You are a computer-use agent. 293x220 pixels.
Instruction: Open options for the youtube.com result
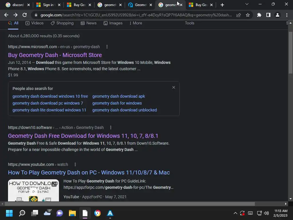tap(75, 164)
